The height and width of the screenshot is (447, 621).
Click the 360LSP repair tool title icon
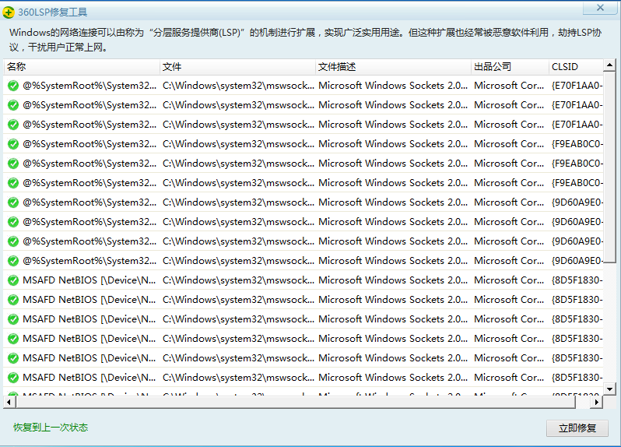[9, 12]
